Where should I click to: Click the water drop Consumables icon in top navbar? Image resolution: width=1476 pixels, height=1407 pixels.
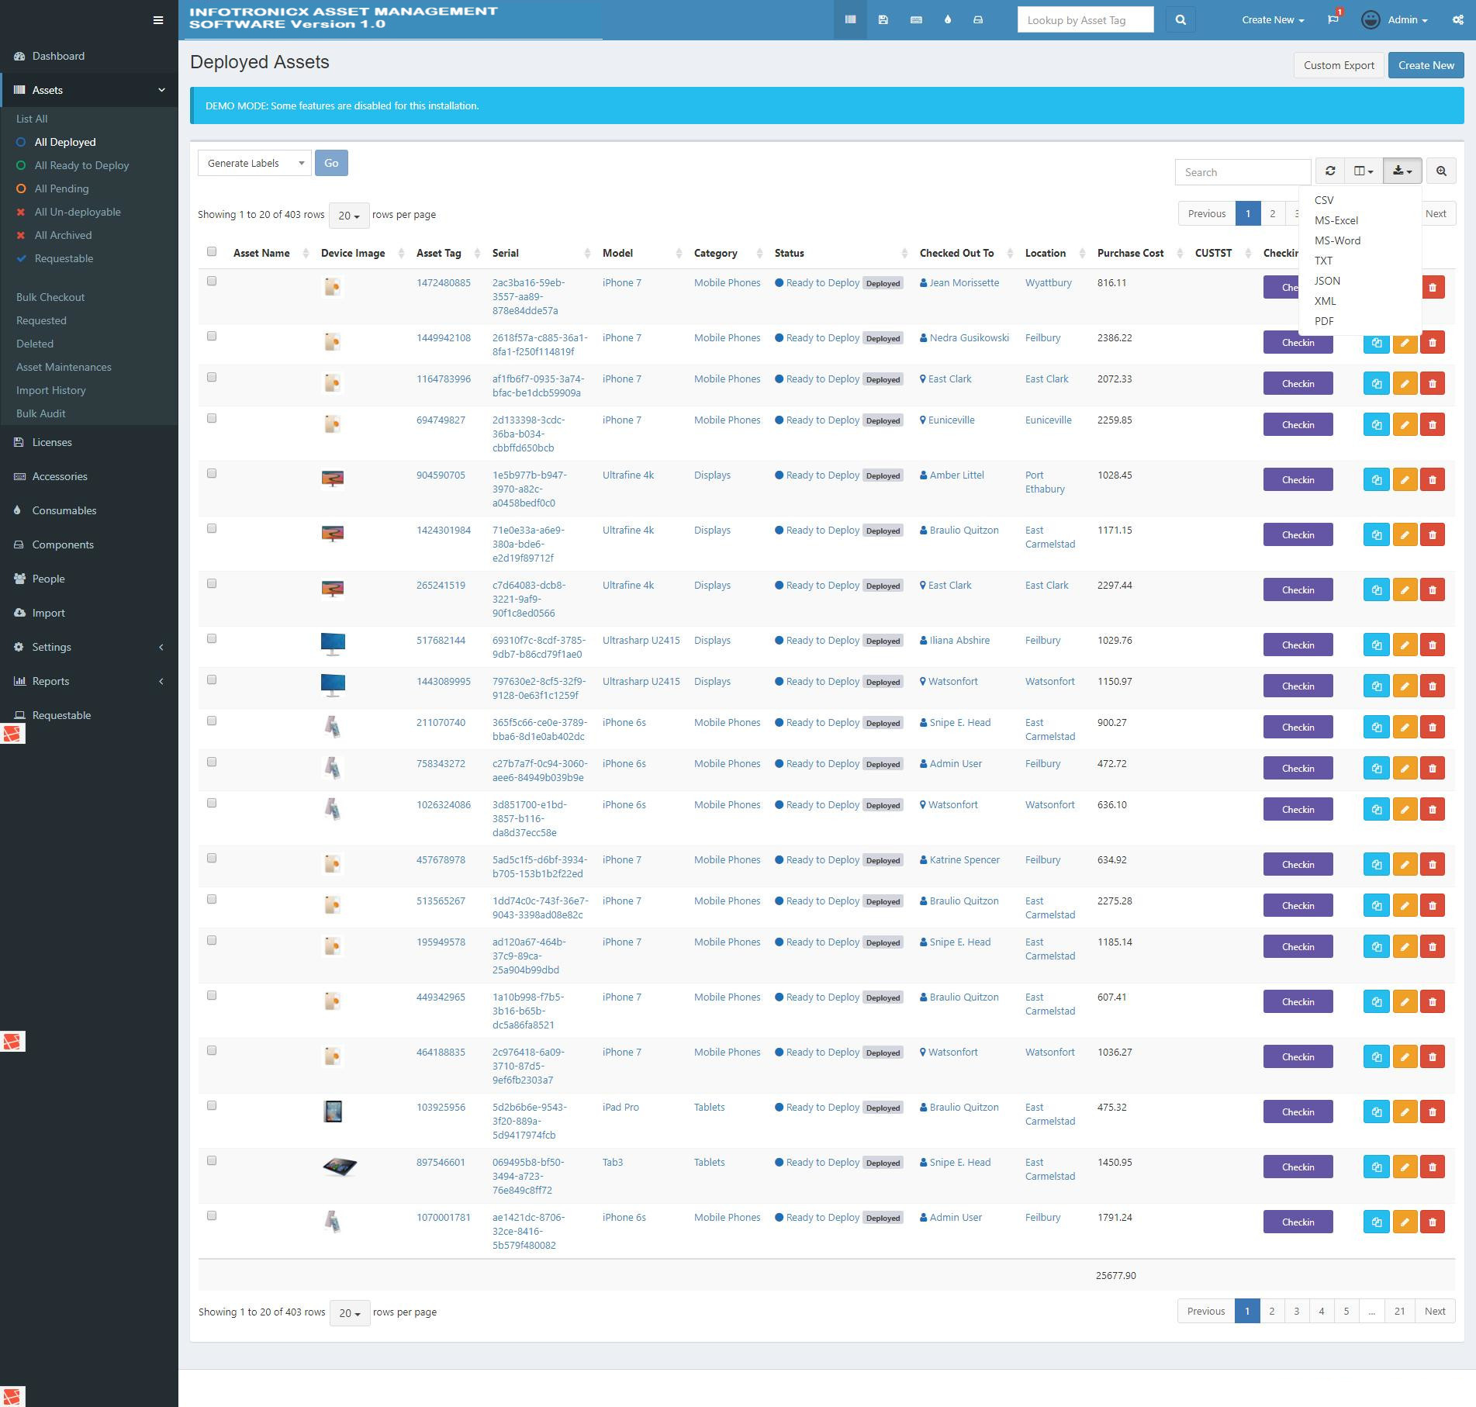947,19
